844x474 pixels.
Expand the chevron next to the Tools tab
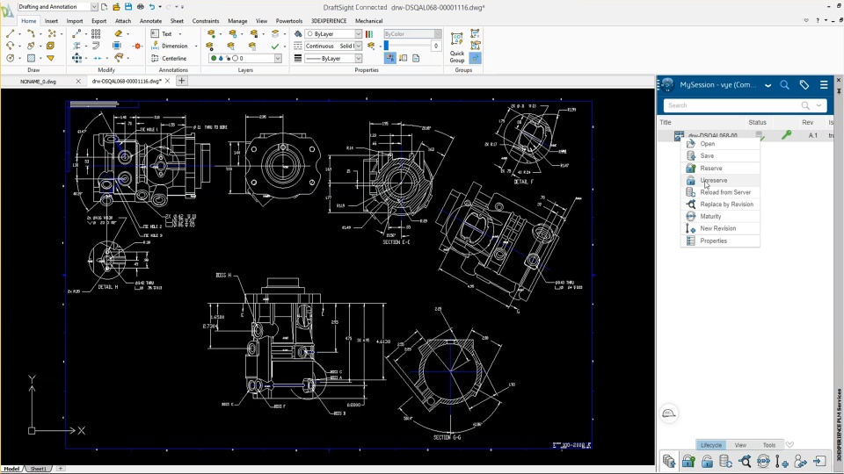(789, 444)
